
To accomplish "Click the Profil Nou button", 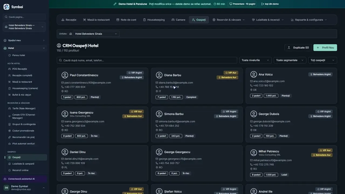I will click(325, 47).
